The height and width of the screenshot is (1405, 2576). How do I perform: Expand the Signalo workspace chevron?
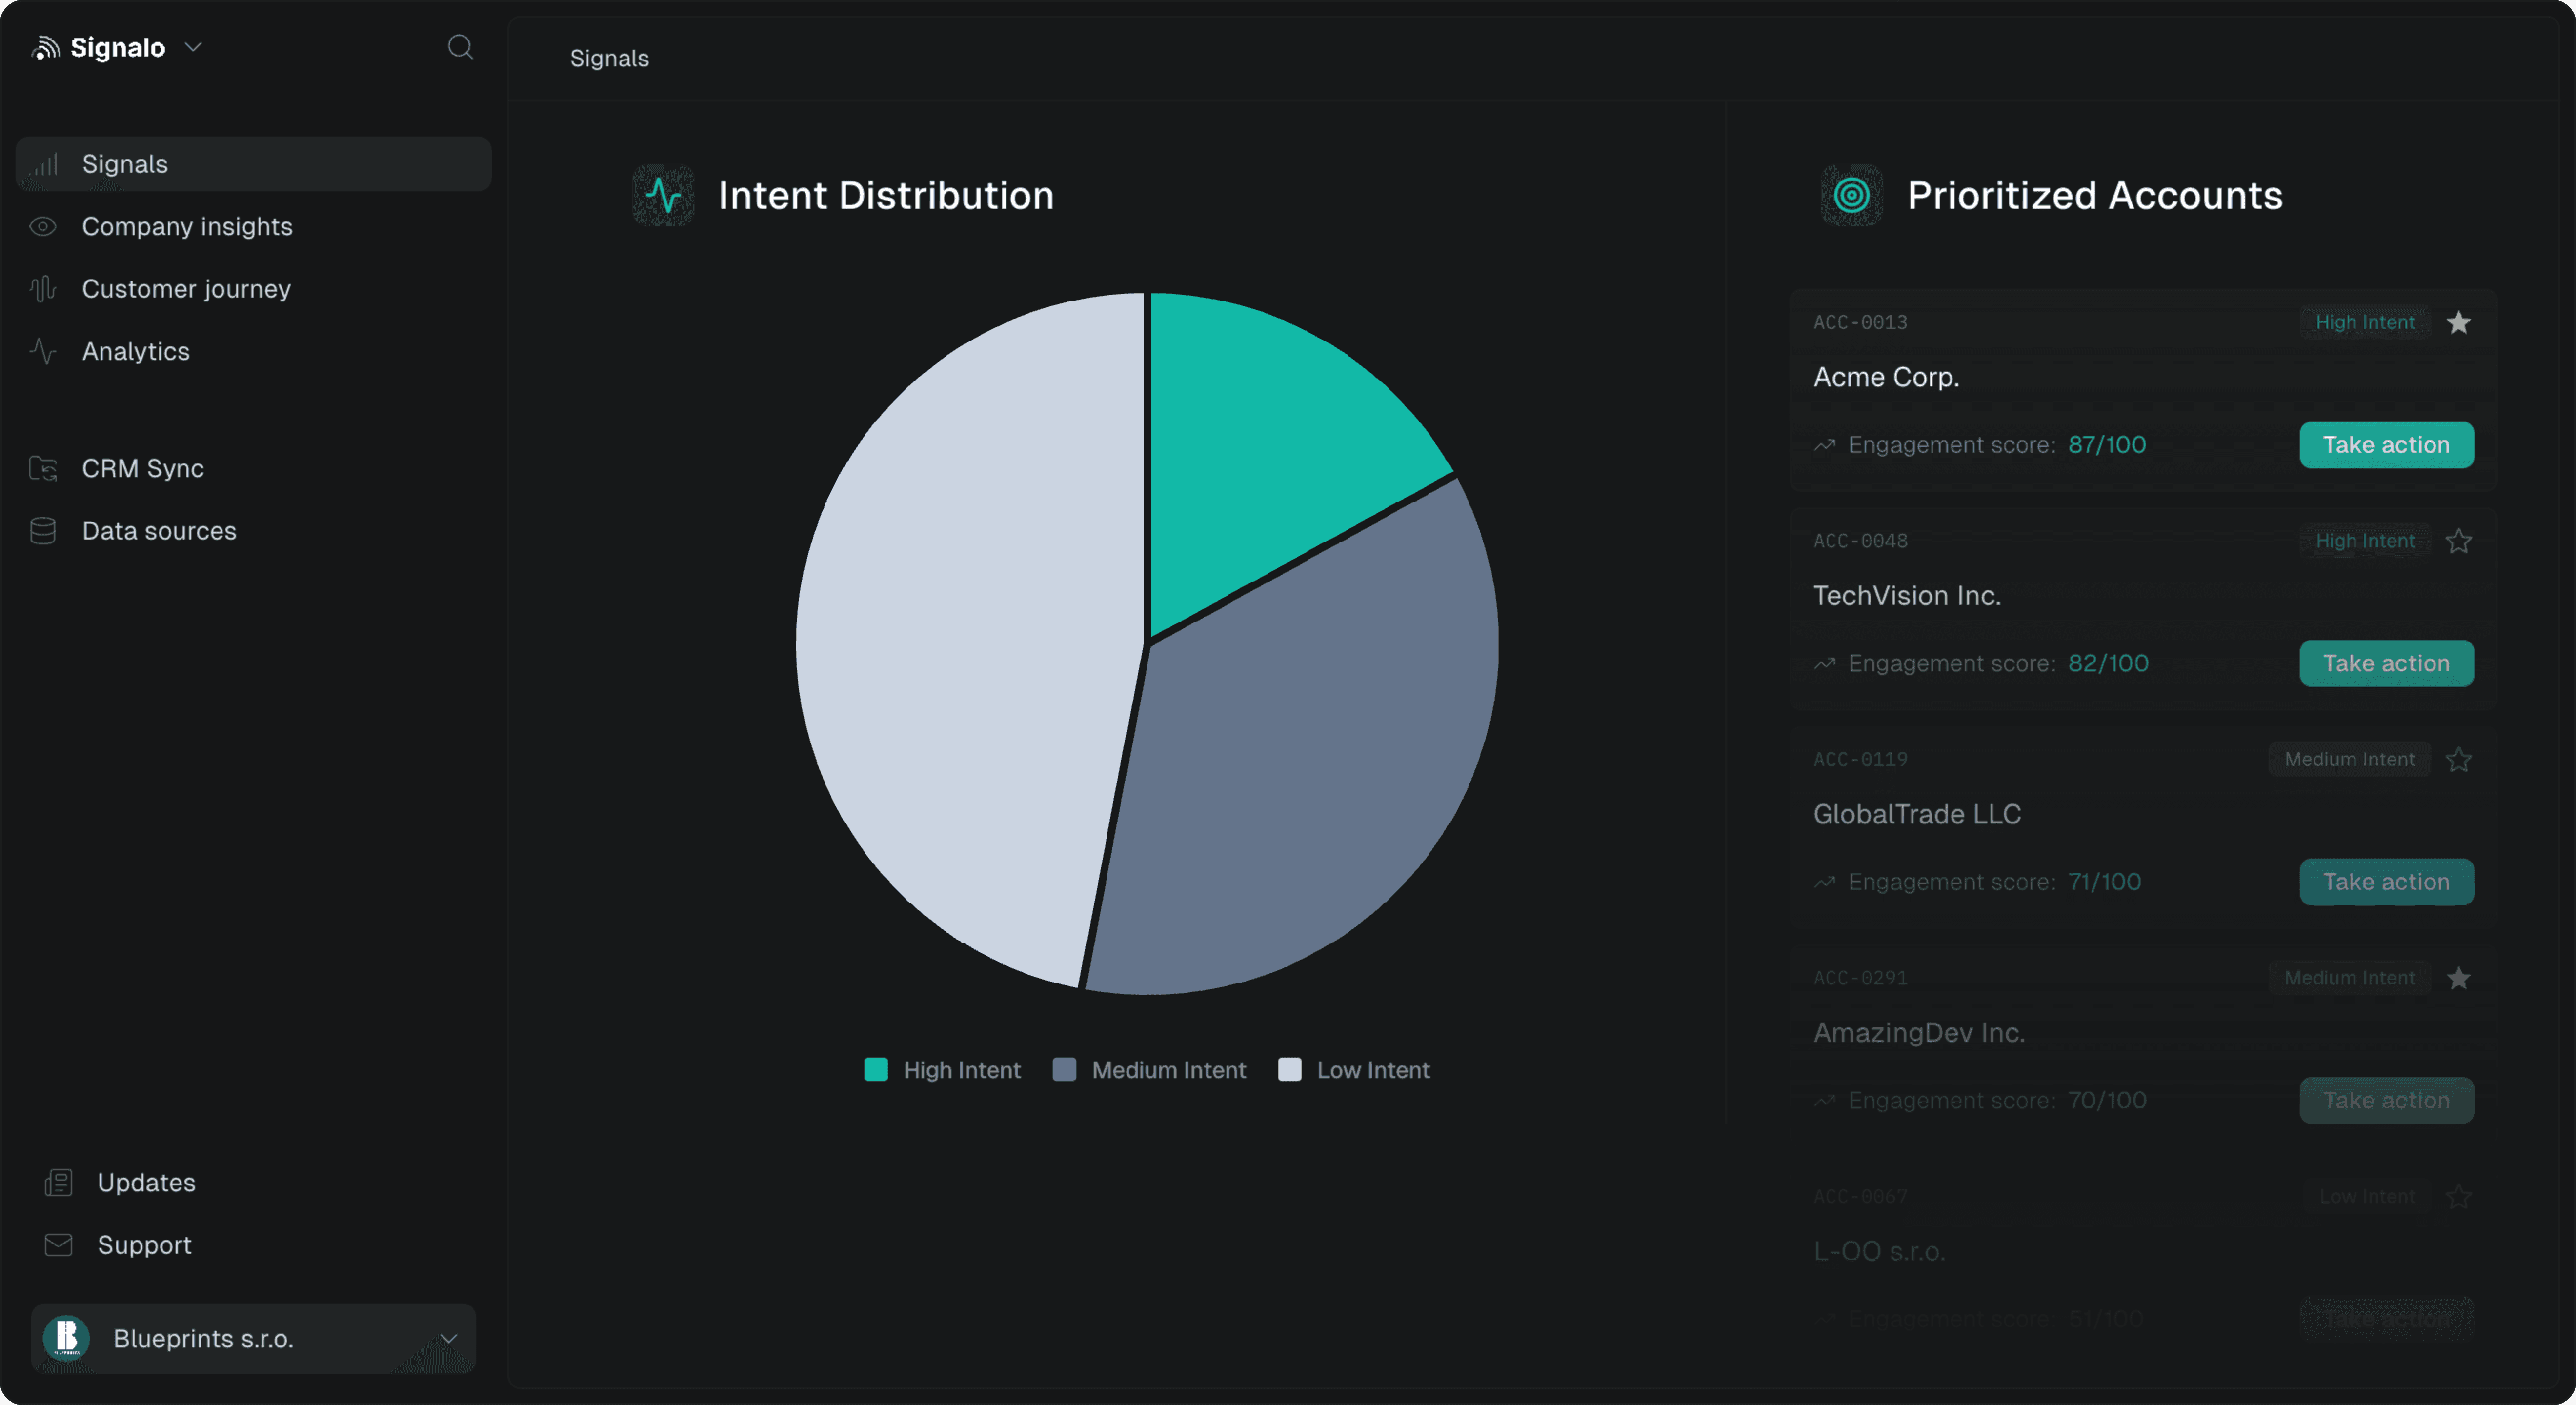click(x=194, y=47)
